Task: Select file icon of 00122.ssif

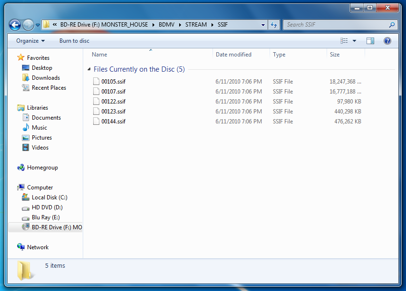Action: pyautogui.click(x=97, y=101)
